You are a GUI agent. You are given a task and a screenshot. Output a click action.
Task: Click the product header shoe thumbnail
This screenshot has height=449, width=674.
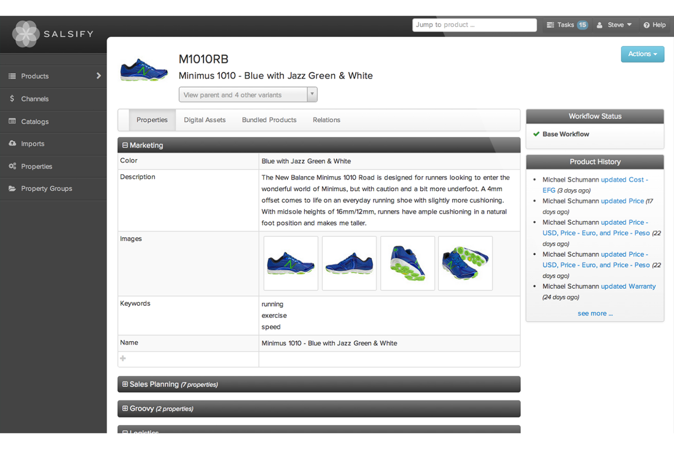coord(144,70)
